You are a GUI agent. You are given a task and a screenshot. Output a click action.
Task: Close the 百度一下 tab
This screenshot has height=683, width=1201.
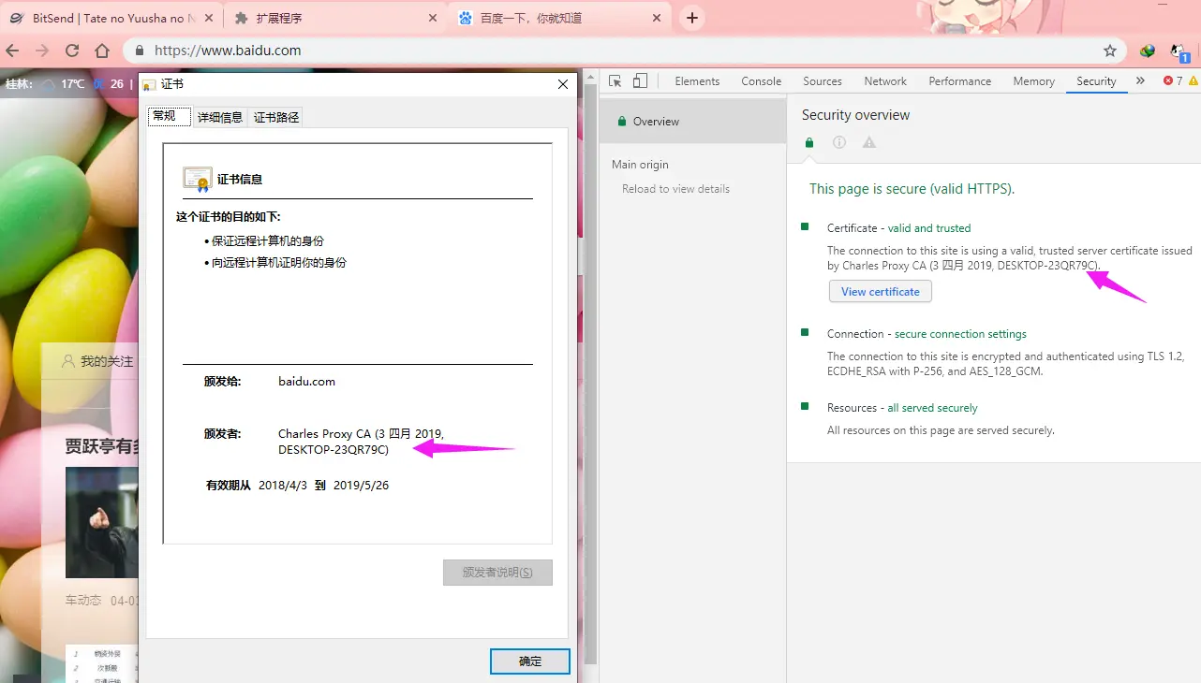pyautogui.click(x=658, y=18)
